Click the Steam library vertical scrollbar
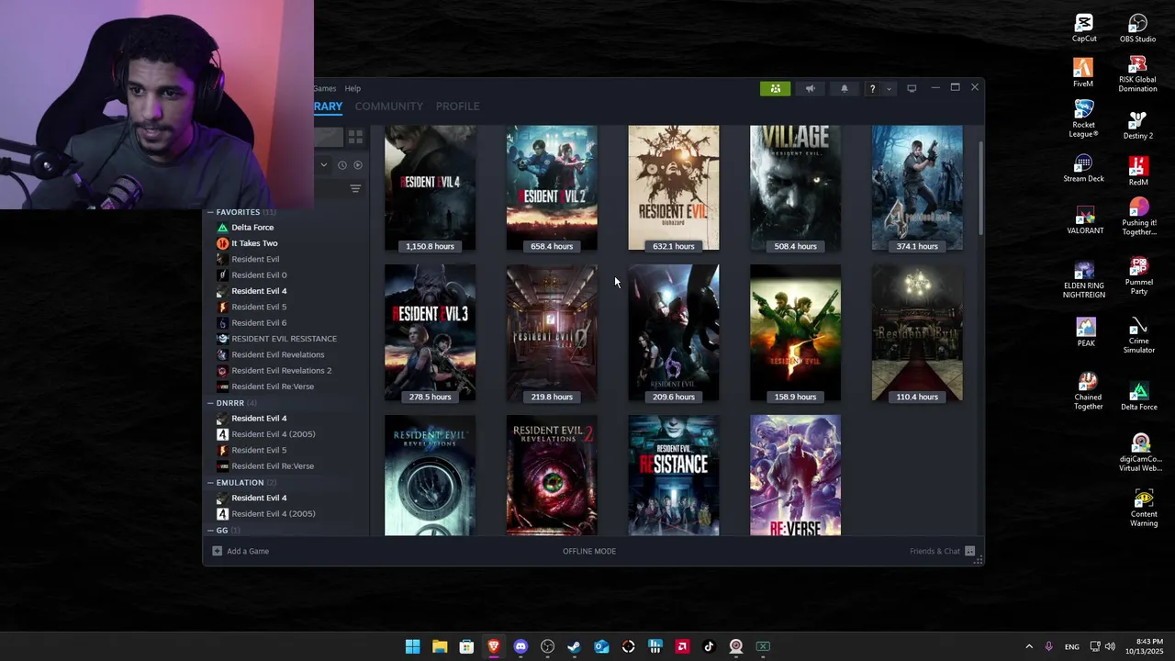This screenshot has width=1175, height=661. [x=979, y=188]
